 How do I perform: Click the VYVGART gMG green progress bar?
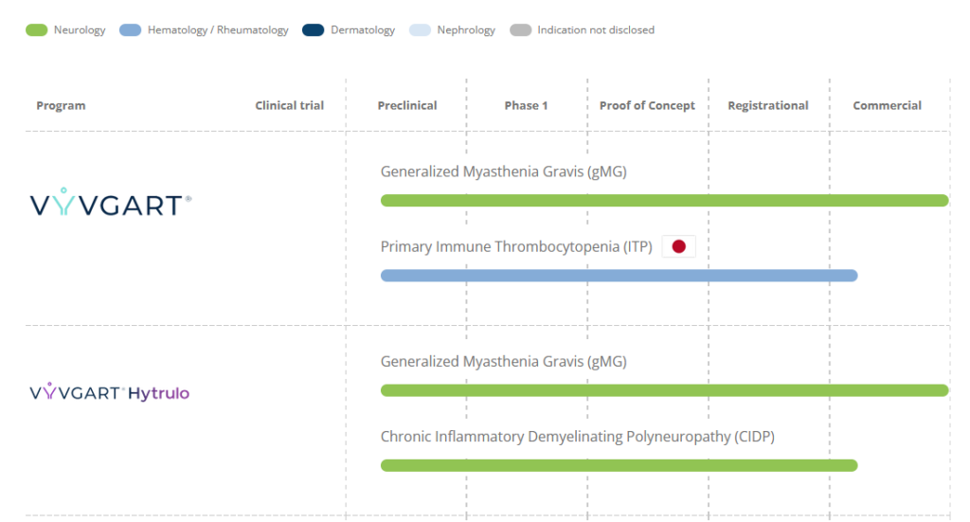pos(664,201)
